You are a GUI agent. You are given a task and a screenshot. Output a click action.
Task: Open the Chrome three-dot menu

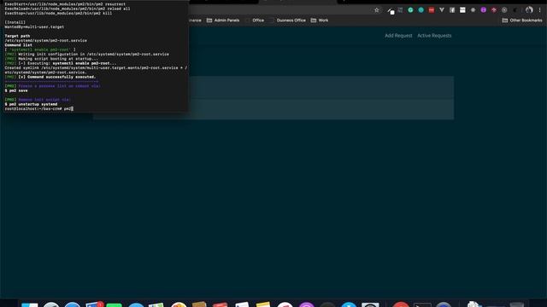539,10
